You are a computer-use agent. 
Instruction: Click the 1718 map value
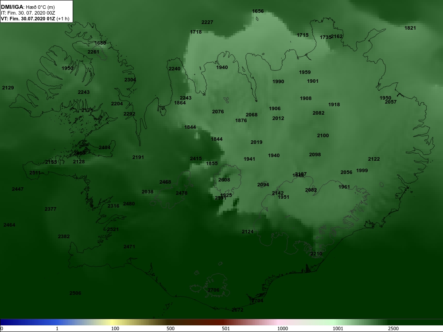[x=196, y=32]
